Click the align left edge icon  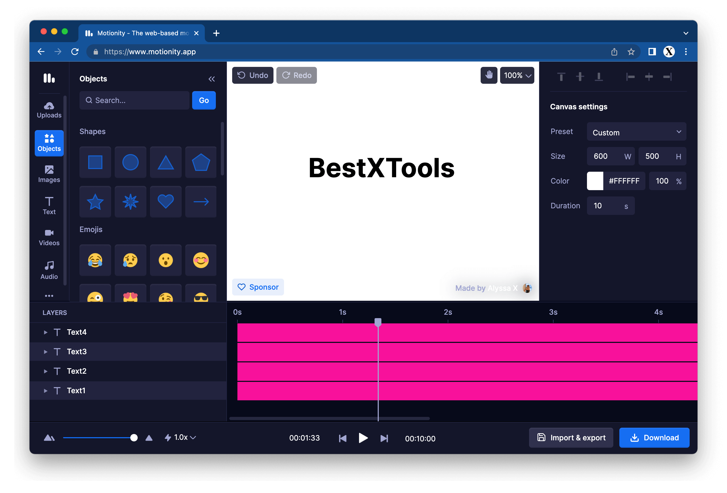[x=630, y=77]
